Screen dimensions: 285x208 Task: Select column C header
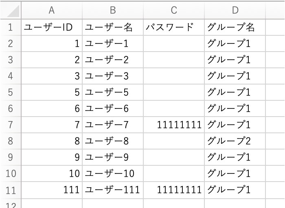(x=174, y=10)
